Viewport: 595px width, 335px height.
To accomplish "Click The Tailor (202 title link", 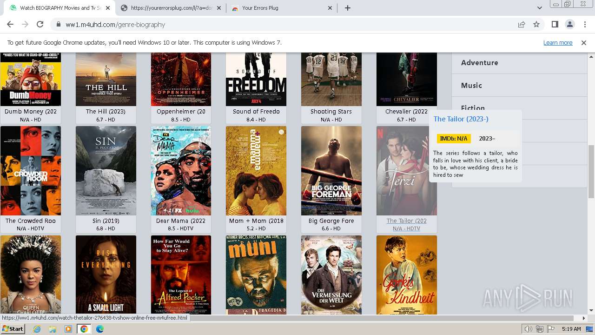I will pos(407,221).
